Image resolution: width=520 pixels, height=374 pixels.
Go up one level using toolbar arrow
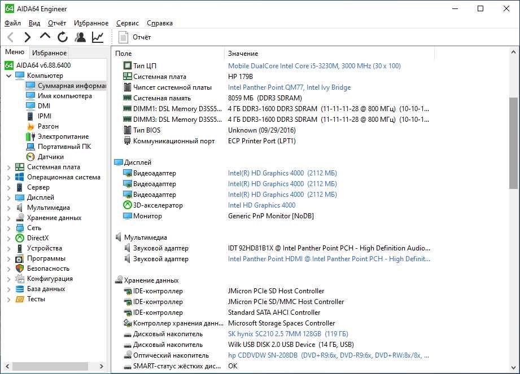45,36
